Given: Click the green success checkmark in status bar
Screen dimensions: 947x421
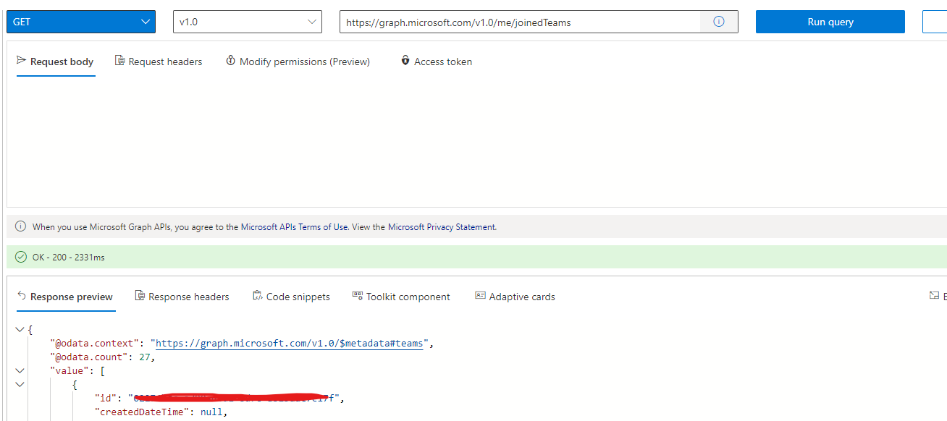Looking at the screenshot, I should (x=19, y=257).
